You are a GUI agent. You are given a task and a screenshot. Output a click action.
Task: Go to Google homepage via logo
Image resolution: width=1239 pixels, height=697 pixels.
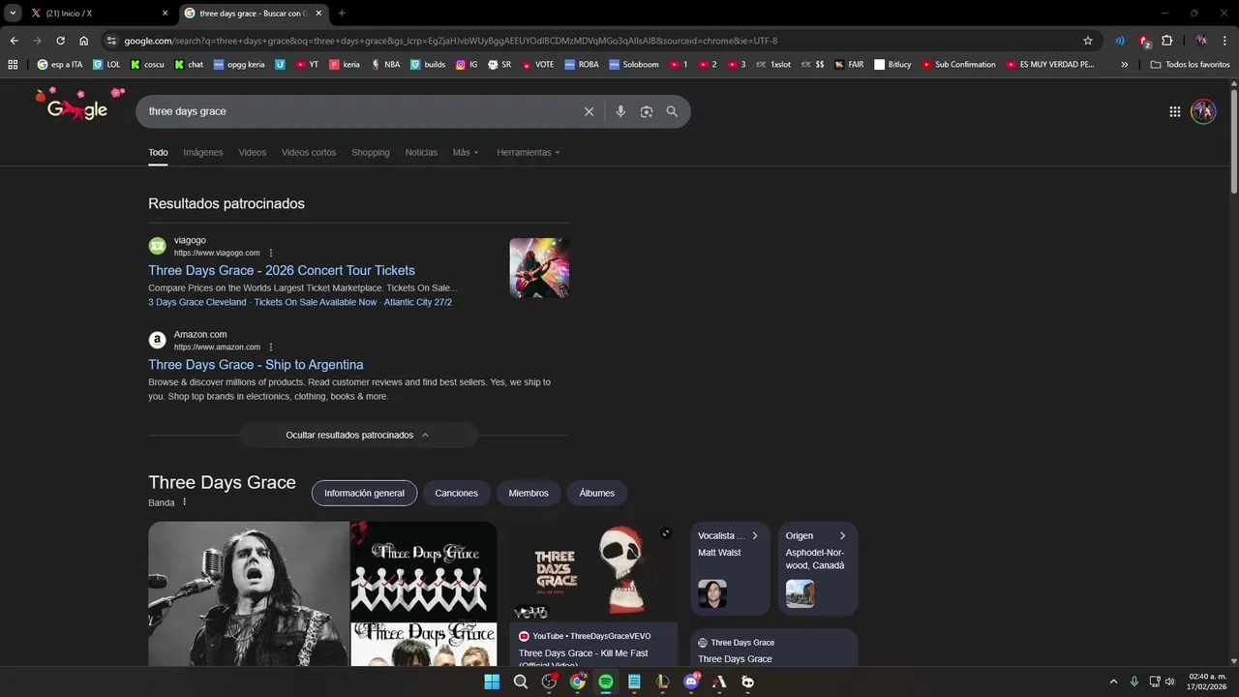point(77,108)
